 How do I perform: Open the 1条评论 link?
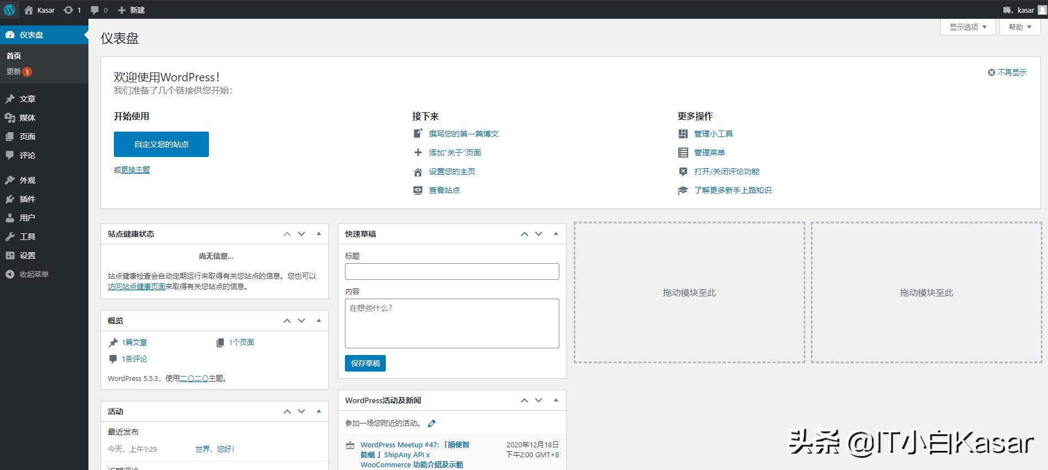(x=134, y=359)
